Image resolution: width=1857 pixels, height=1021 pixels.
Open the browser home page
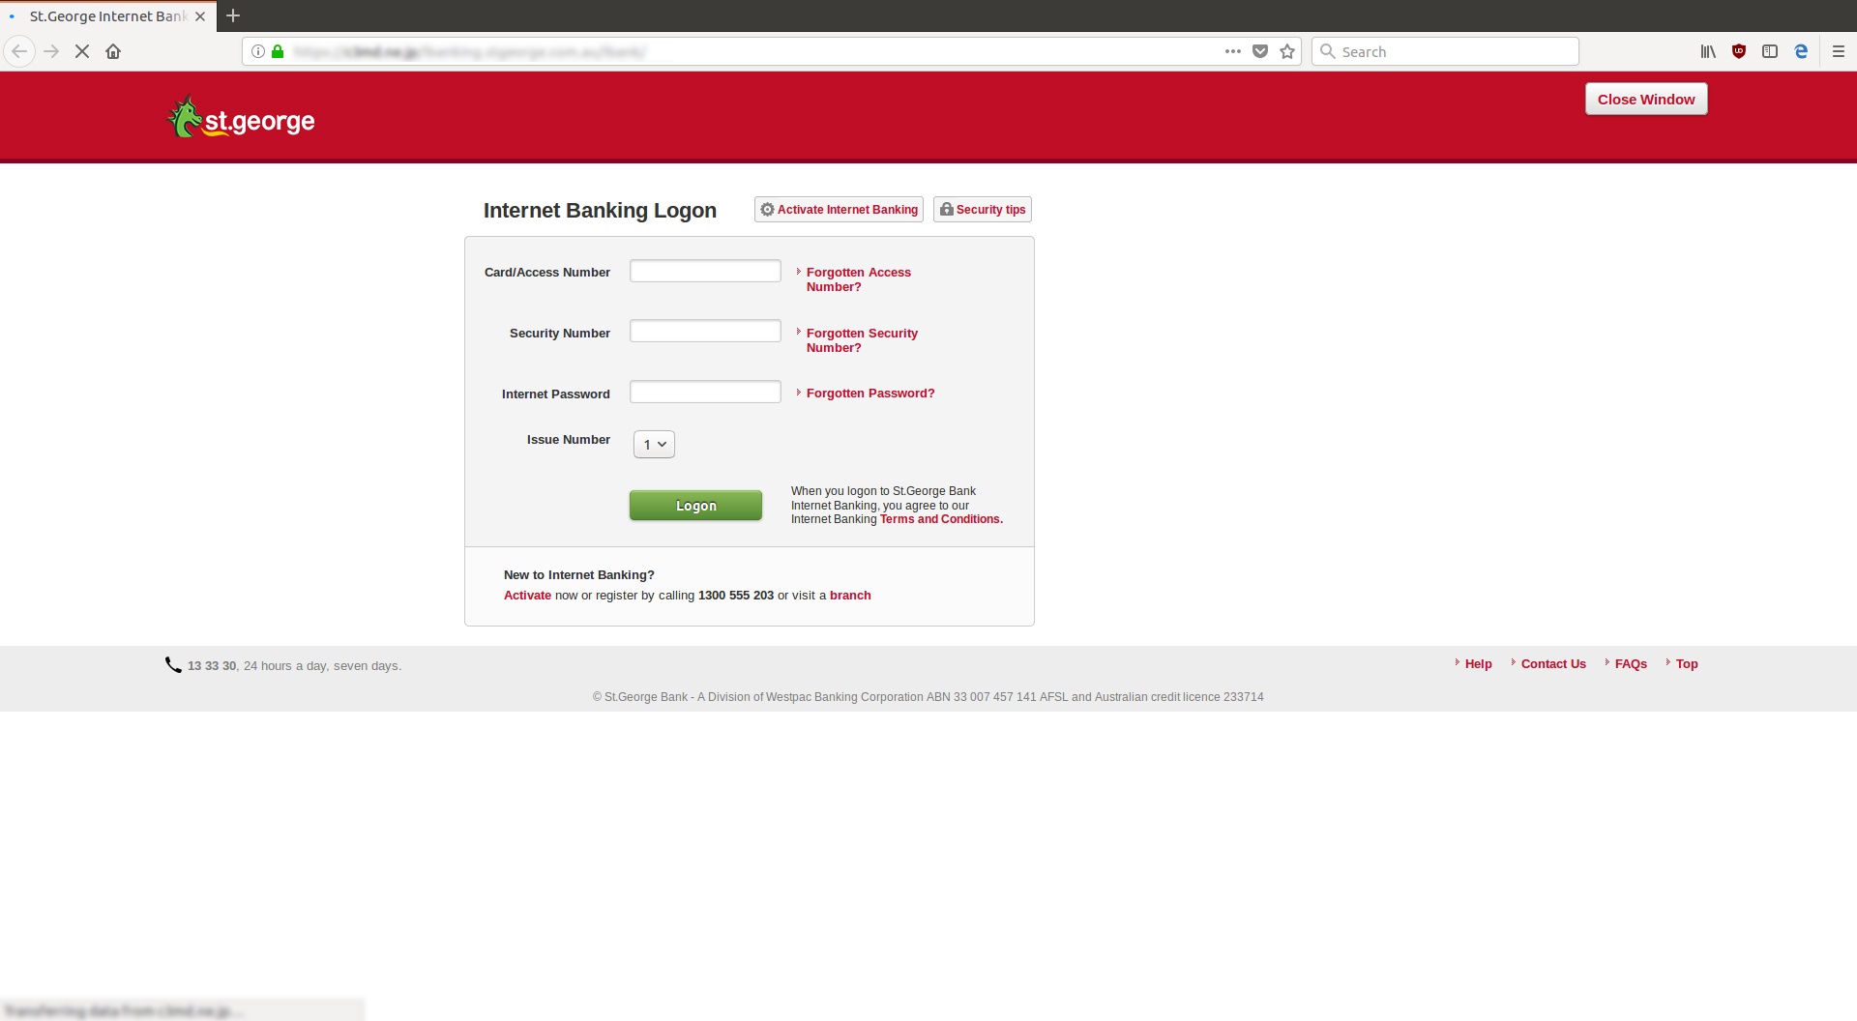[113, 51]
